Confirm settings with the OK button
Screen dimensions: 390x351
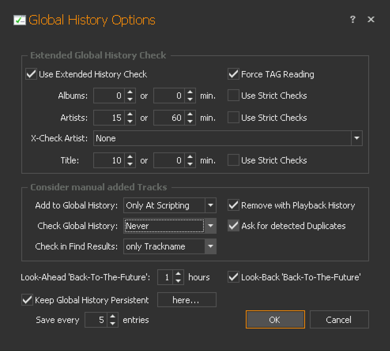[x=275, y=319]
